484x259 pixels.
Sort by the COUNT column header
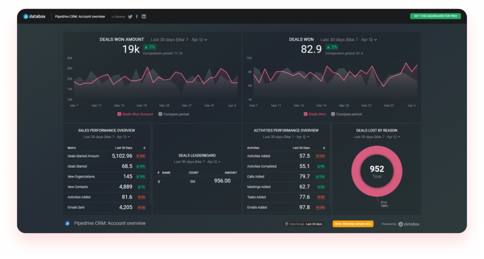click(193, 173)
